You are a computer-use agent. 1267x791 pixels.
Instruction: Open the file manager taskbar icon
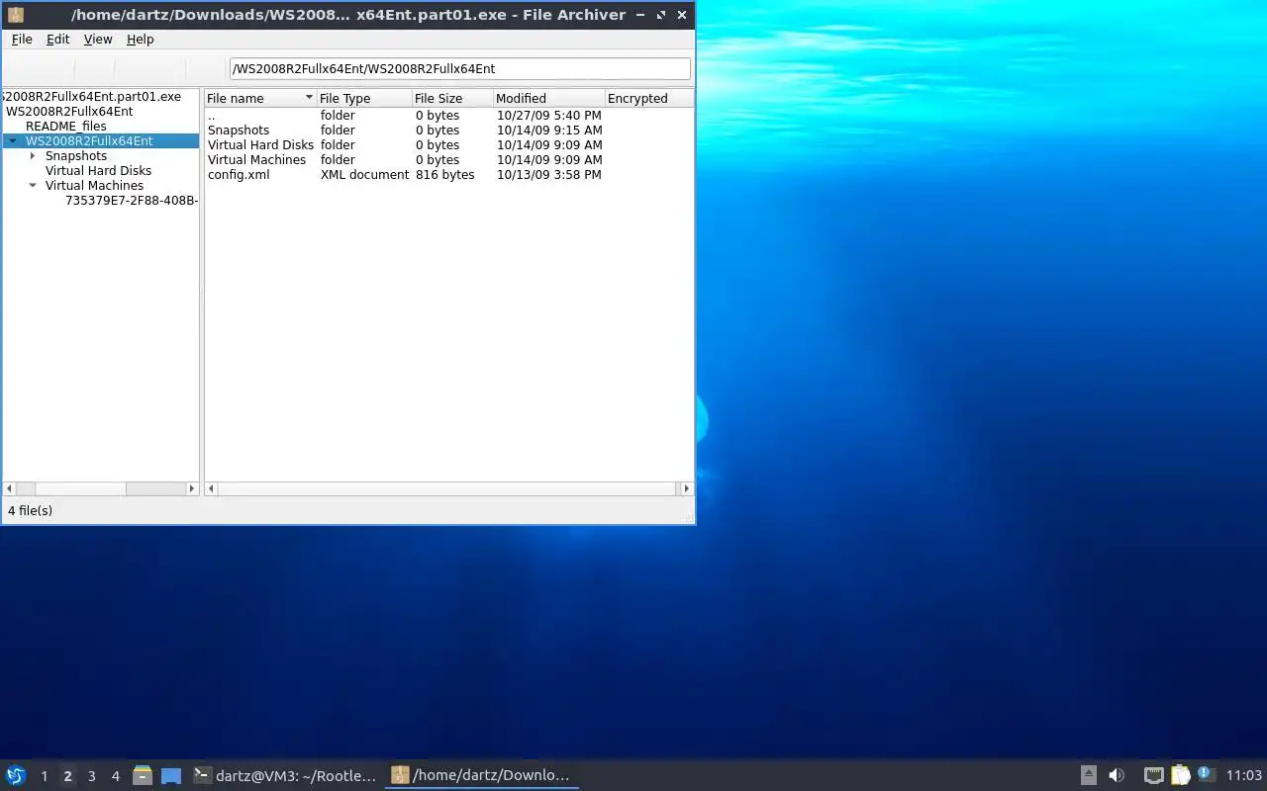[143, 776]
